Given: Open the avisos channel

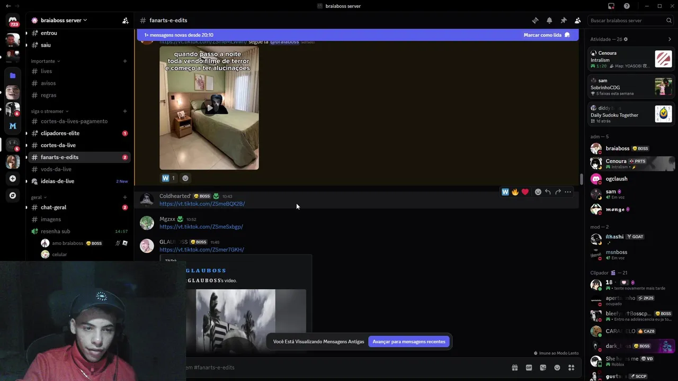Looking at the screenshot, I should click(79, 83).
